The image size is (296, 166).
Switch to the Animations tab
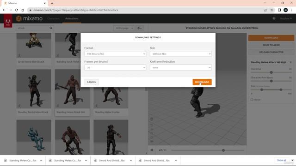pos(72,18)
